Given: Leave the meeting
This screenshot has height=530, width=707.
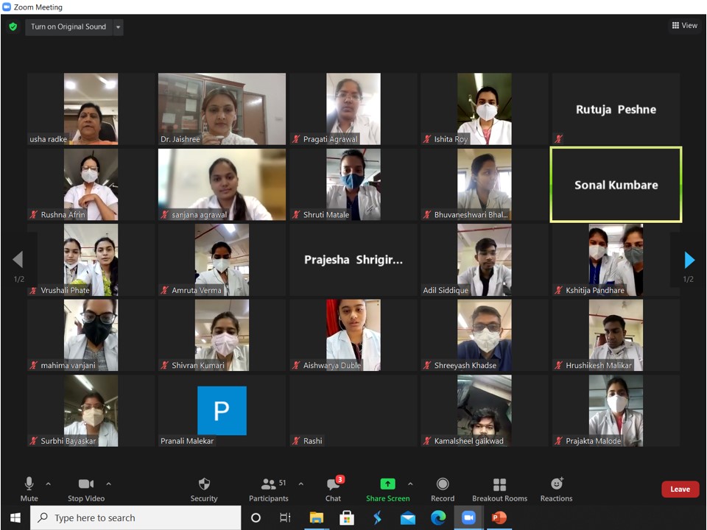Looking at the screenshot, I should tap(680, 490).
